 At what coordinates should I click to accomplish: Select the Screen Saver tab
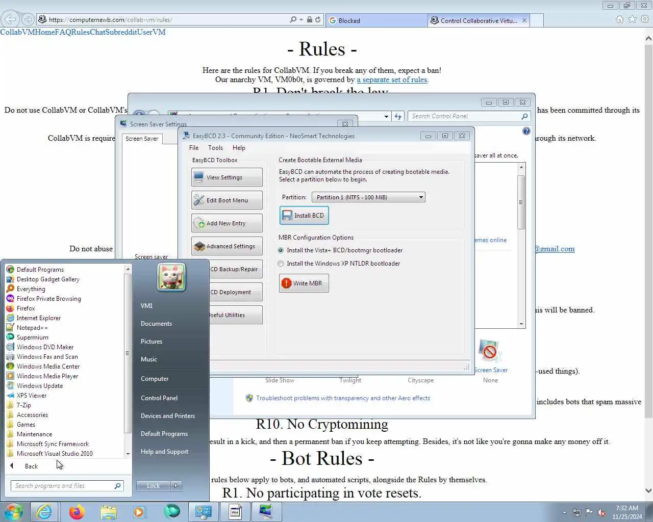[142, 139]
